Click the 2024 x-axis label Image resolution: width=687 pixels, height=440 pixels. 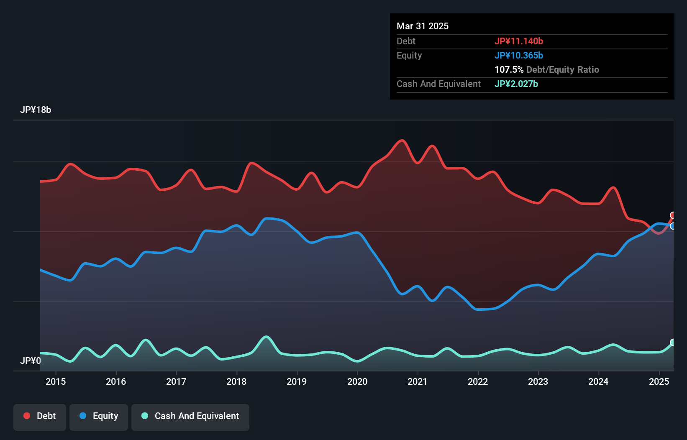pyautogui.click(x=598, y=381)
